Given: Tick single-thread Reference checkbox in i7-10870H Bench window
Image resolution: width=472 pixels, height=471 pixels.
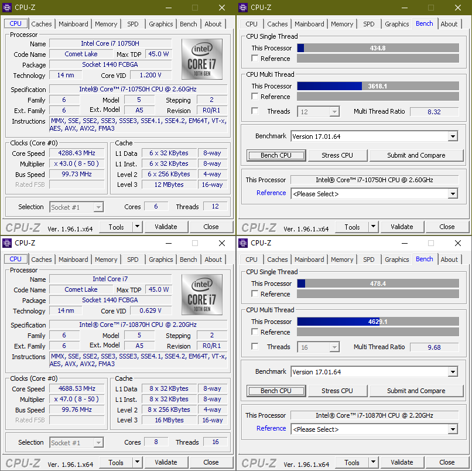Looking at the screenshot, I should [255, 294].
